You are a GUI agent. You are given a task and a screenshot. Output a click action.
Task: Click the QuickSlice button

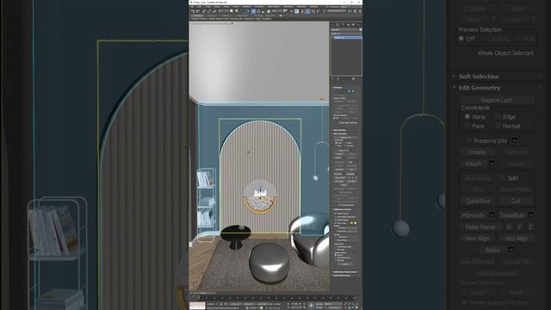[338, 170]
